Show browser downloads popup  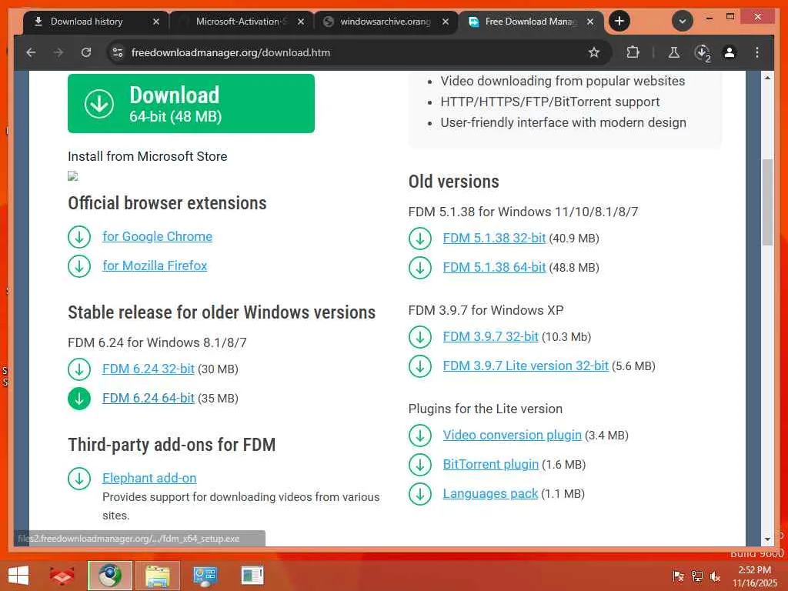click(702, 52)
